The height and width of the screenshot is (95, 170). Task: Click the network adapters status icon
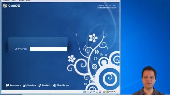coord(94,92)
